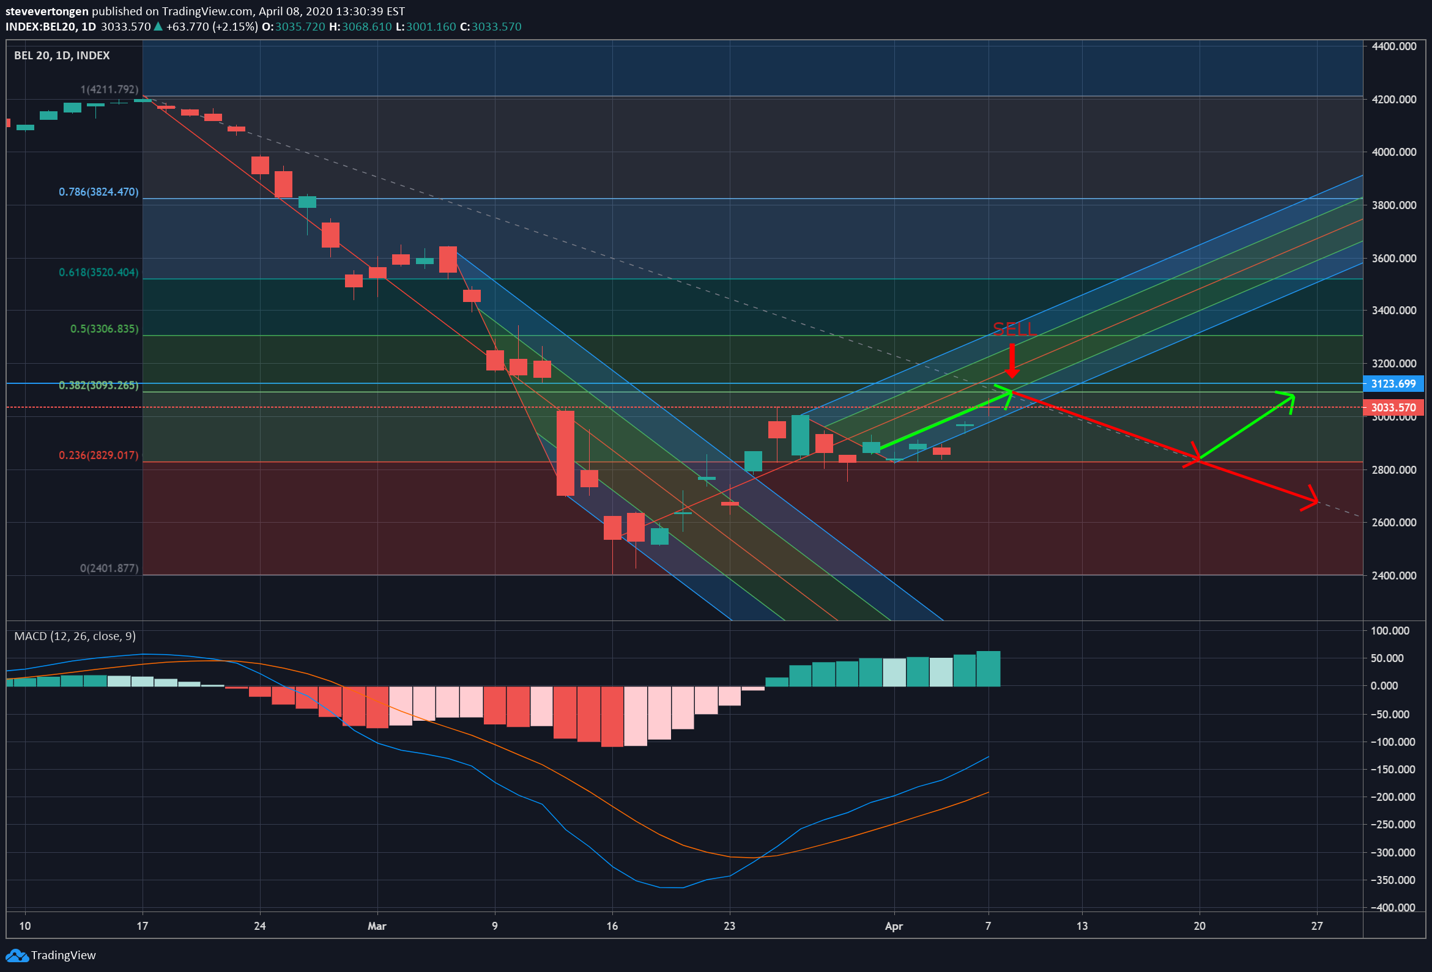The image size is (1432, 972).
Task: Click the INDEX:BEL20, 1D symbol header
Action: [x=51, y=26]
